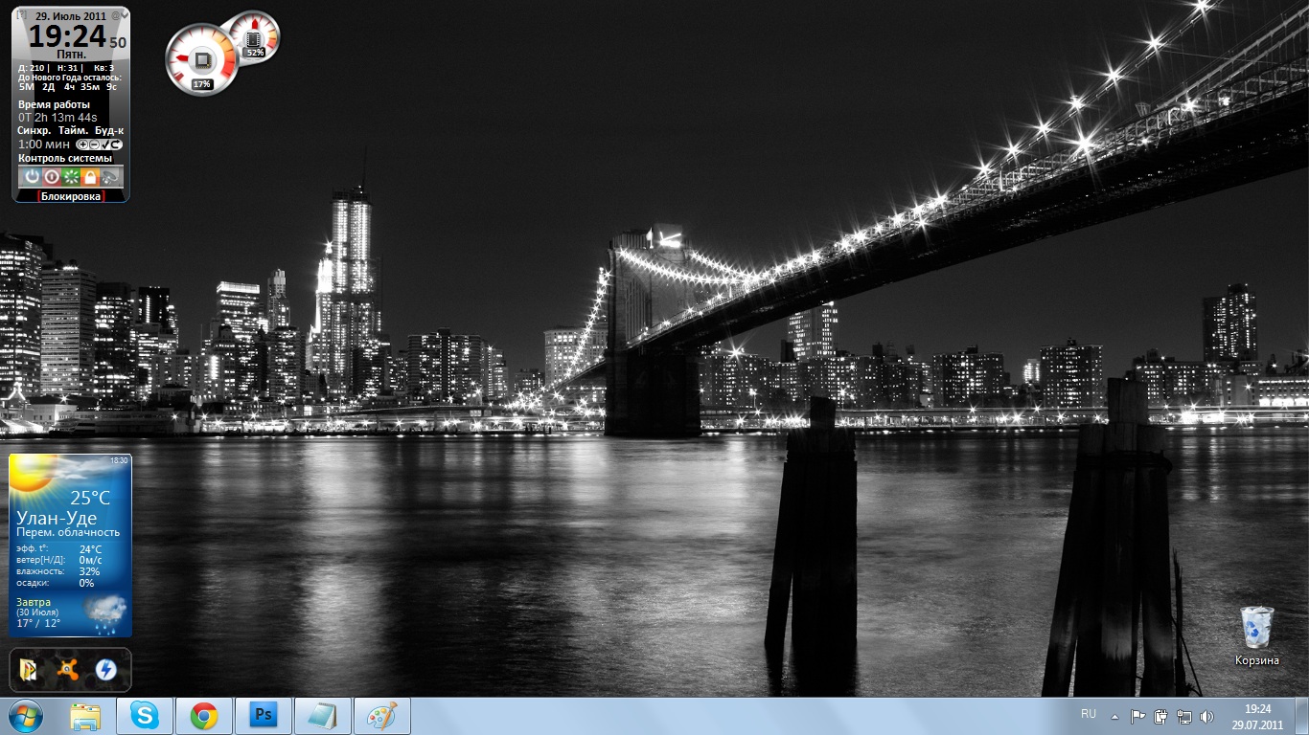
Task: Click the orange lock icon in Контроль системы
Action: click(90, 177)
